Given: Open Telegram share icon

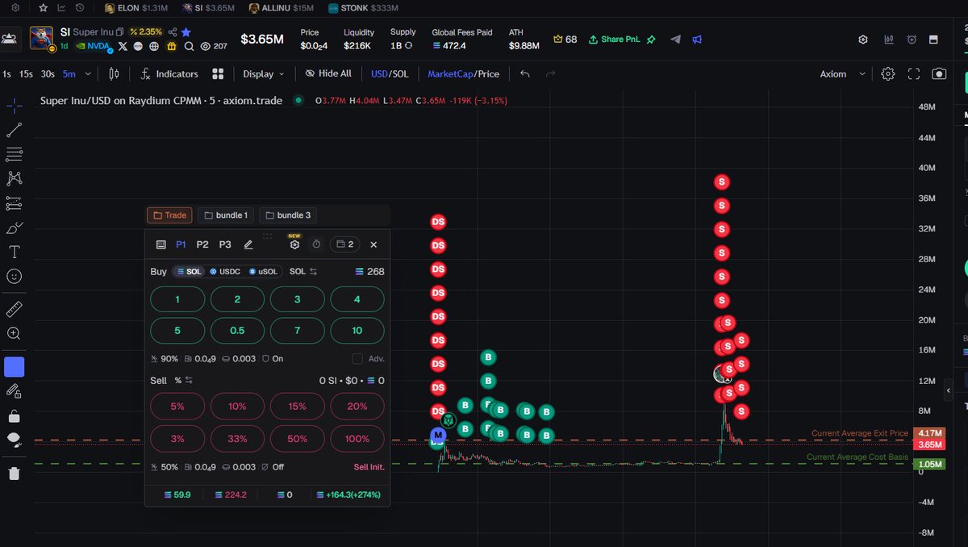Looking at the screenshot, I should click(x=676, y=39).
